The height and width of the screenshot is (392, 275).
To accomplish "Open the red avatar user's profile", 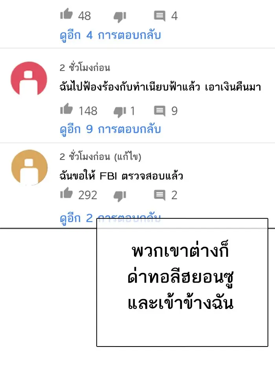I will pos(29,79).
